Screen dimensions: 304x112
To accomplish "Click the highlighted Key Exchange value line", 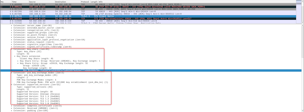I will coord(151,71).
